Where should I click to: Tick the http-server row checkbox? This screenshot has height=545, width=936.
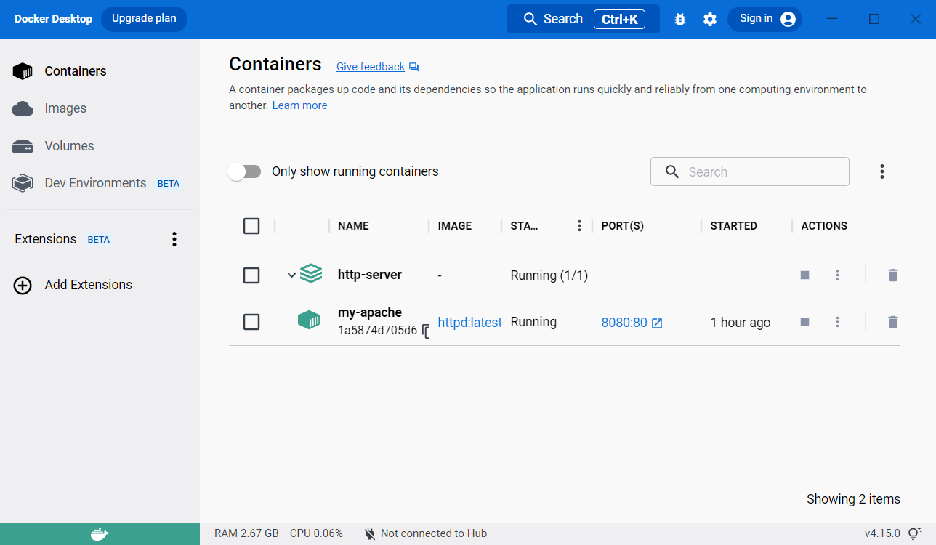click(x=251, y=275)
